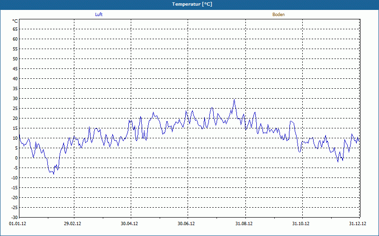This screenshot has height=236, width=379.
Task: Select the 31.10.12 date label
Action: 301,224
